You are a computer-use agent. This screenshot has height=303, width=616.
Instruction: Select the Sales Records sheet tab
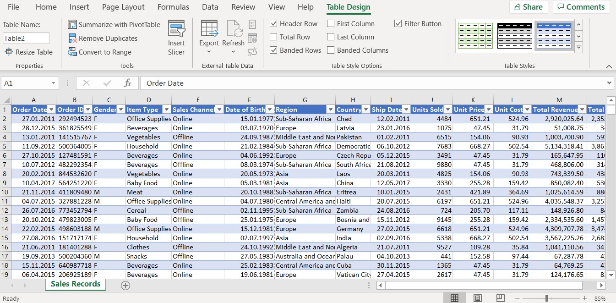(76, 284)
